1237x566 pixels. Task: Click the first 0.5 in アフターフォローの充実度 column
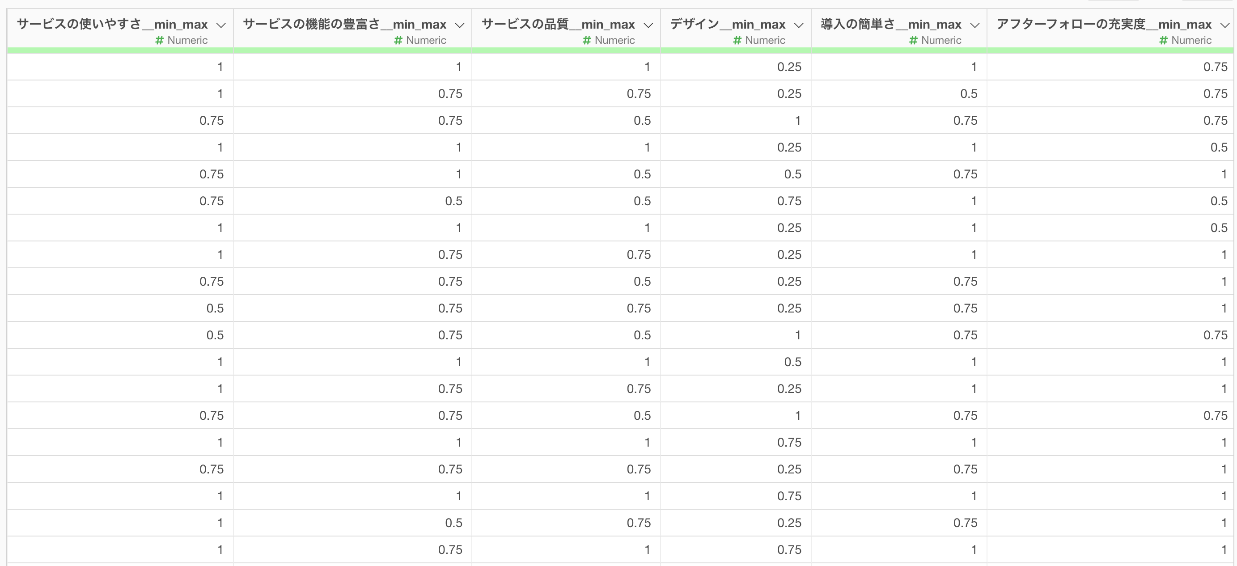(x=1219, y=148)
